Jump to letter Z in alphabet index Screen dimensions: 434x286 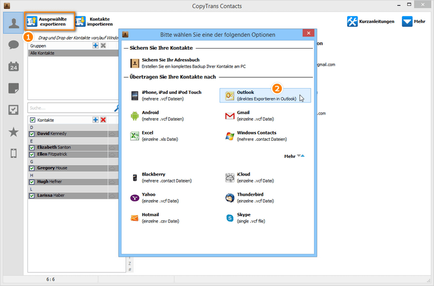[x=130, y=264]
